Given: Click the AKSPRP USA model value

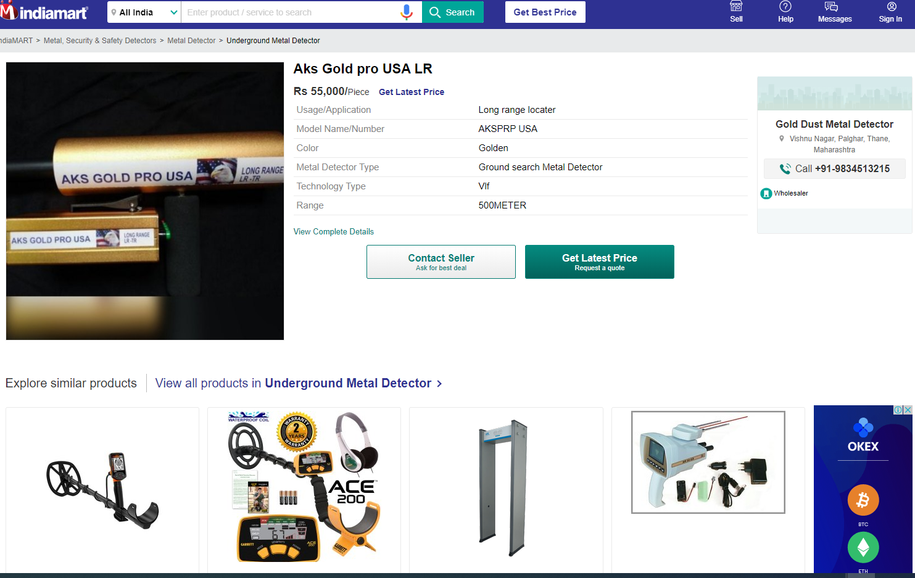Looking at the screenshot, I should tap(508, 129).
